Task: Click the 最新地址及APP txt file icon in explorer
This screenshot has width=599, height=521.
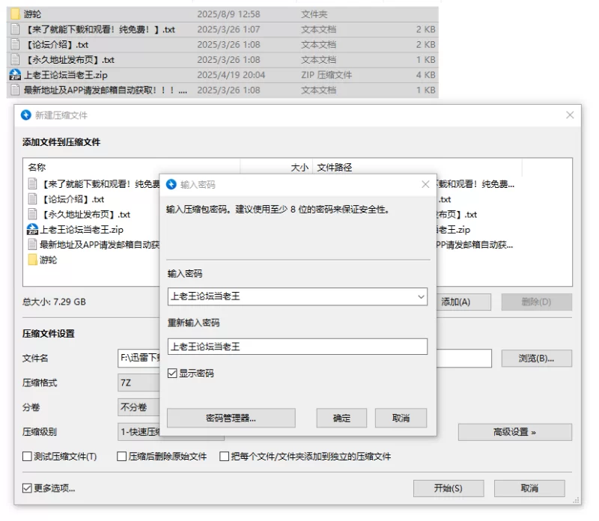Action: [15, 90]
